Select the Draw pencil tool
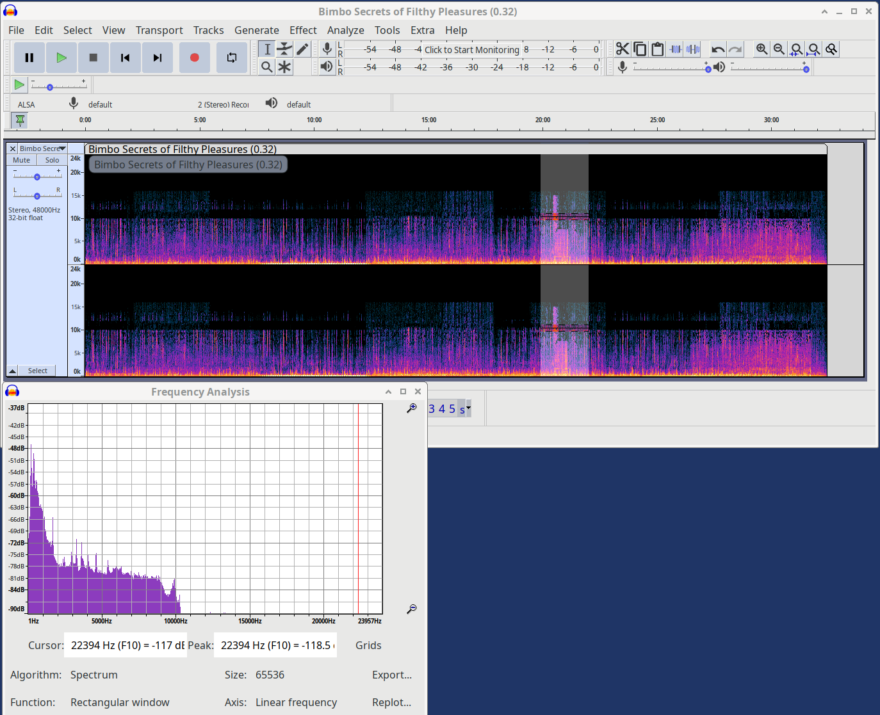 coord(302,49)
